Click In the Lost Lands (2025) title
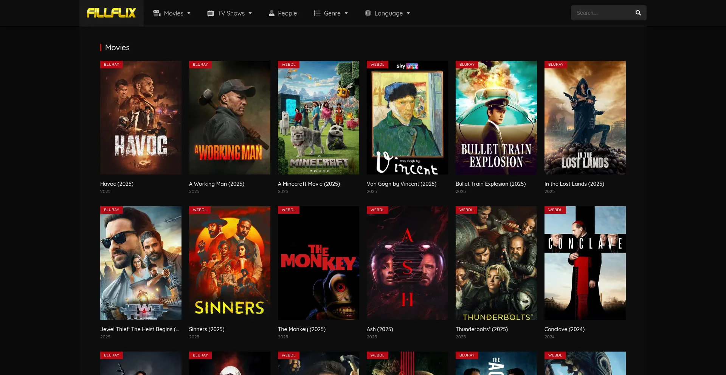Screen dimensions: 726x375 coord(574,184)
